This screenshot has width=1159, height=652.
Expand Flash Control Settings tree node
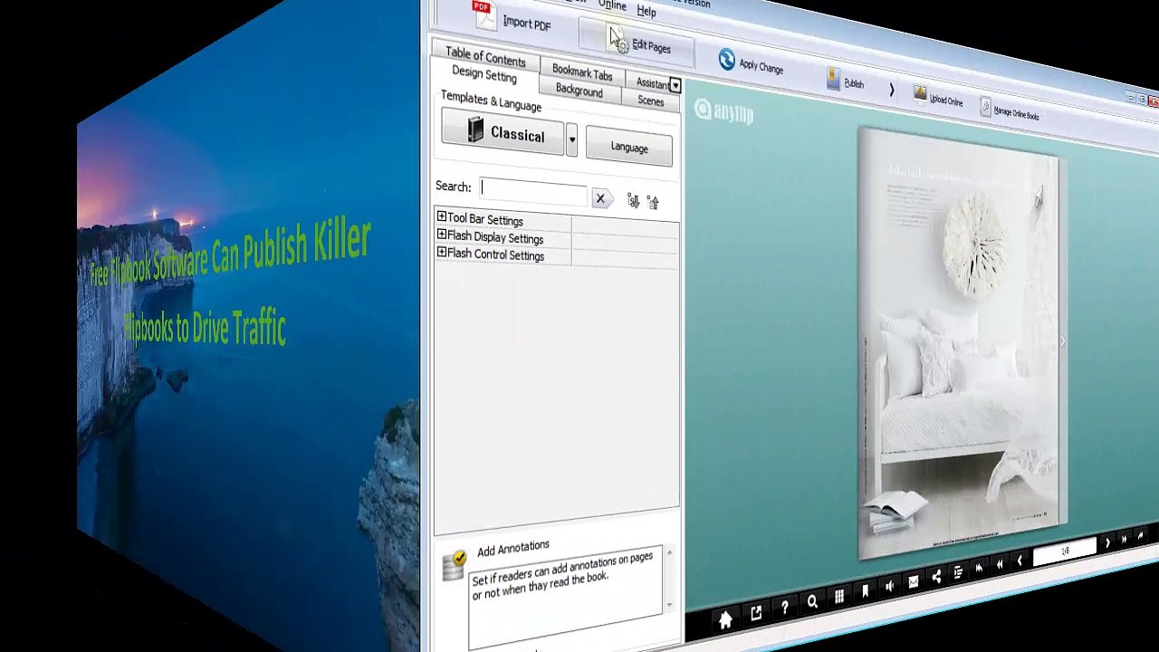tap(441, 253)
